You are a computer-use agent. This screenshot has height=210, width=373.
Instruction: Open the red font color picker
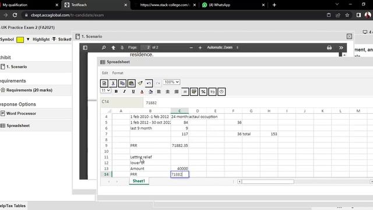pos(142,92)
